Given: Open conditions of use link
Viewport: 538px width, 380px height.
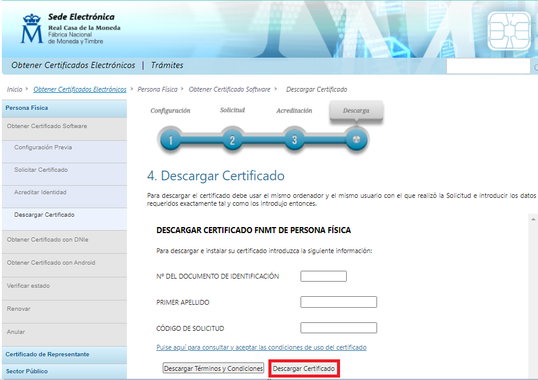Looking at the screenshot, I should (262, 347).
